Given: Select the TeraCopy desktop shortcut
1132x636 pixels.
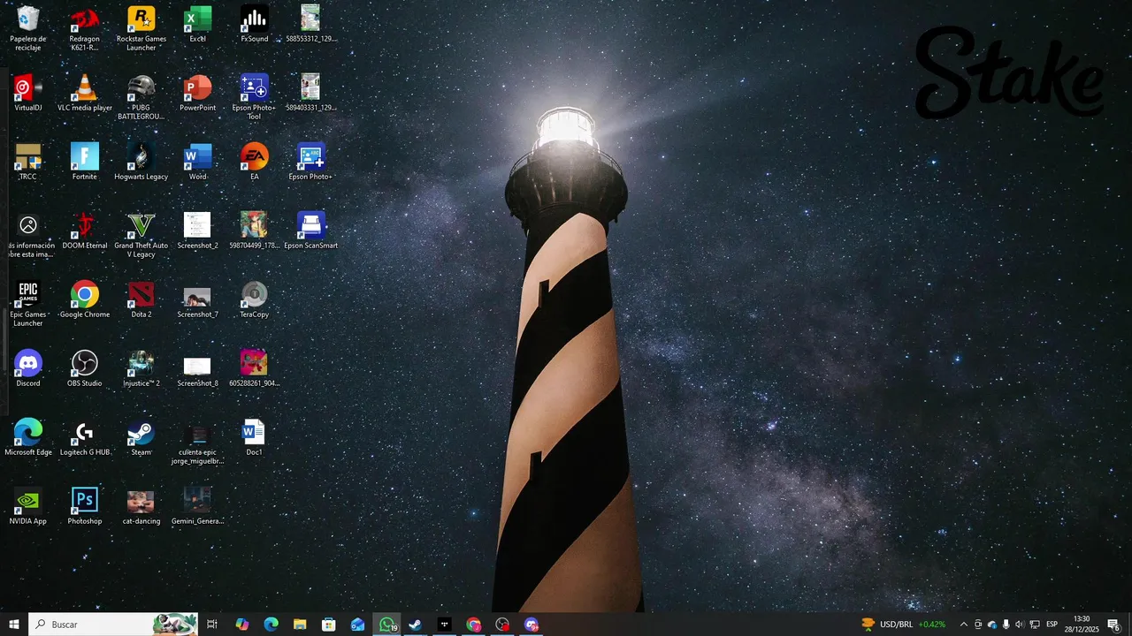Looking at the screenshot, I should click(255, 300).
